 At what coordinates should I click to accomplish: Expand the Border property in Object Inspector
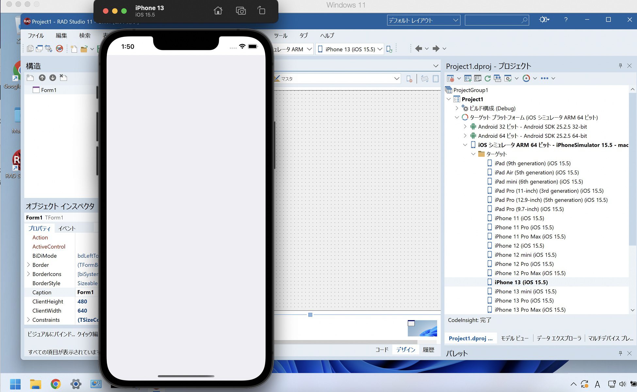tap(28, 265)
